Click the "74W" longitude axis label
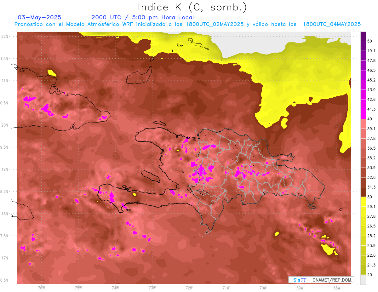The image size is (378, 292). tap(115, 288)
